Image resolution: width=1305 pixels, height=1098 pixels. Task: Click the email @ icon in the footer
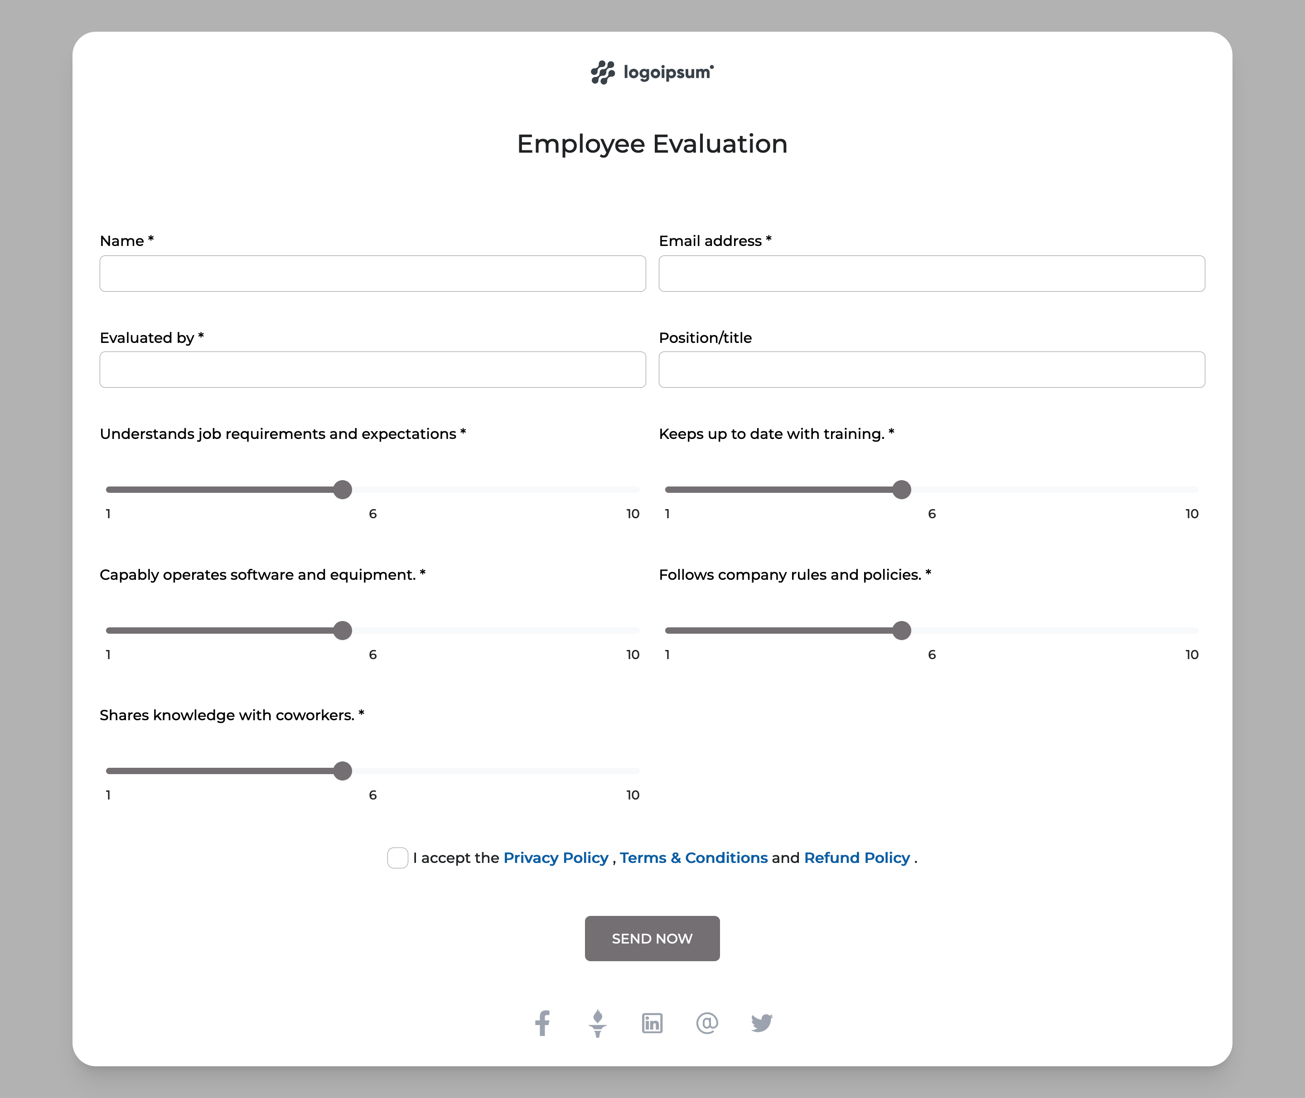(x=707, y=1023)
